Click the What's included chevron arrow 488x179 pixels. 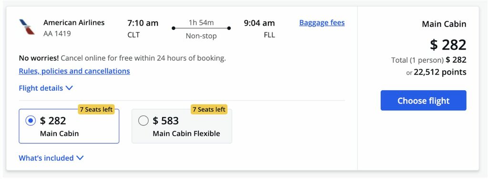(80, 158)
